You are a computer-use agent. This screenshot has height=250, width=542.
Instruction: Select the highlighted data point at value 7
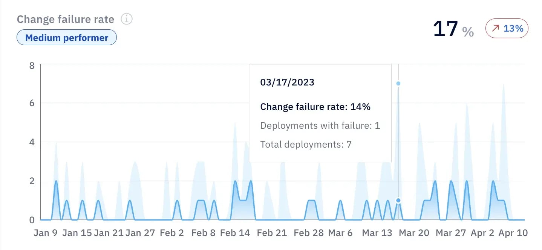398,83
